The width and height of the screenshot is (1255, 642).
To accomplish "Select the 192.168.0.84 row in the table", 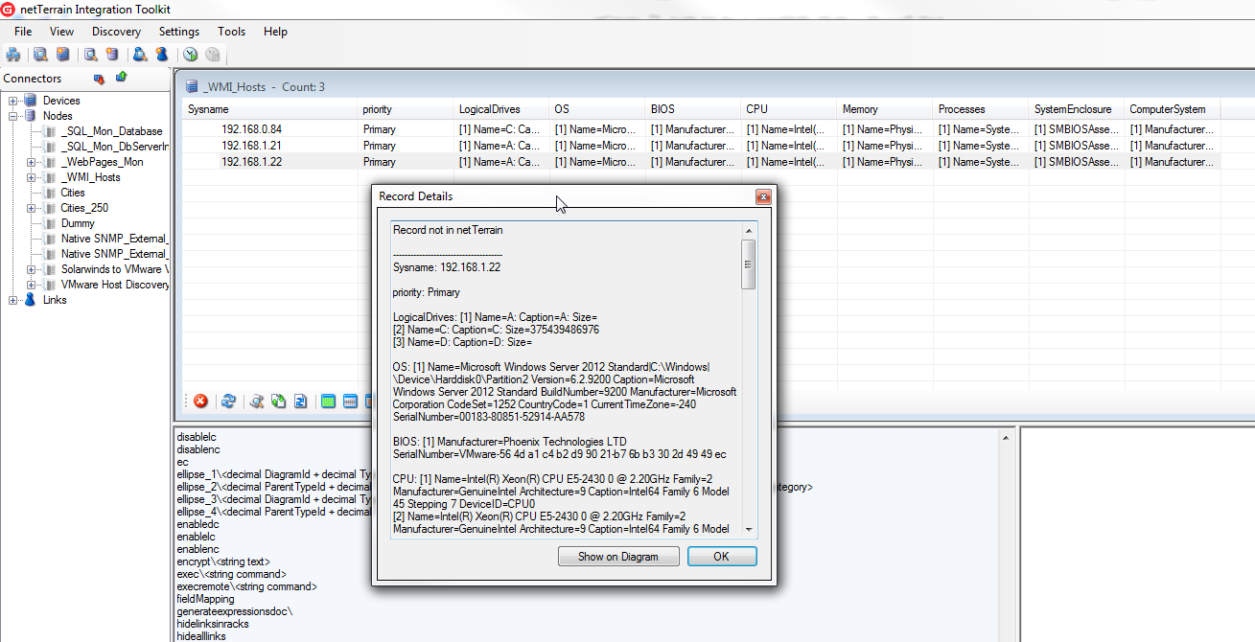I will coord(251,129).
